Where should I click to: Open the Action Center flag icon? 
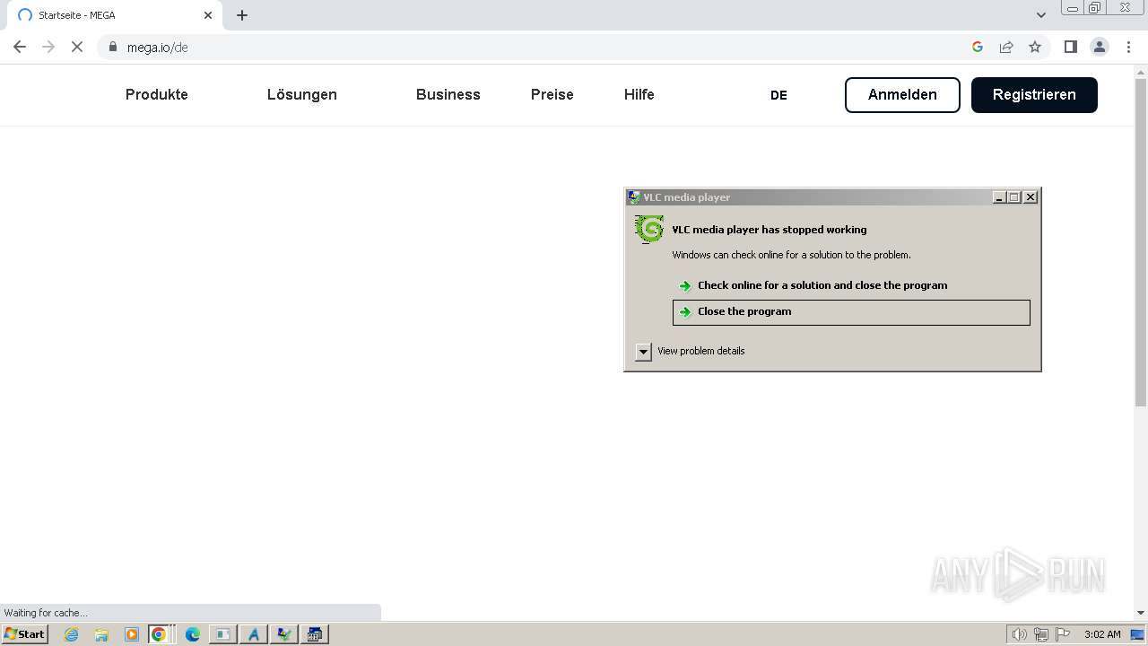(1063, 634)
